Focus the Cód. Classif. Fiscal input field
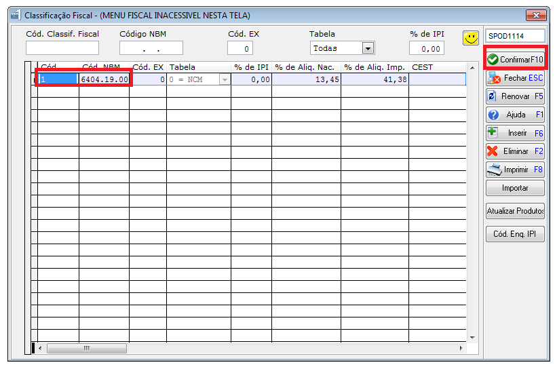Image resolution: width=555 pixels, height=367 pixels. point(62,47)
